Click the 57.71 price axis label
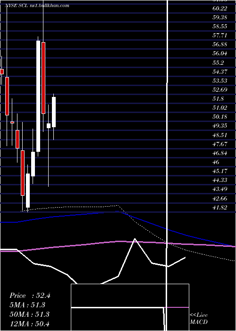The height and width of the screenshot is (331, 236). 219,35
